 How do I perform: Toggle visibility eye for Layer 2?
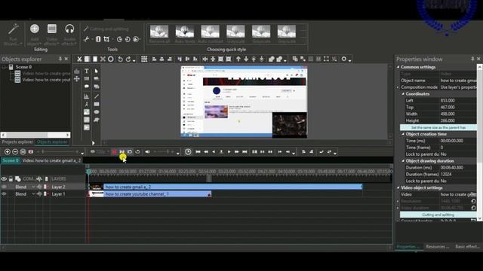click(4, 187)
